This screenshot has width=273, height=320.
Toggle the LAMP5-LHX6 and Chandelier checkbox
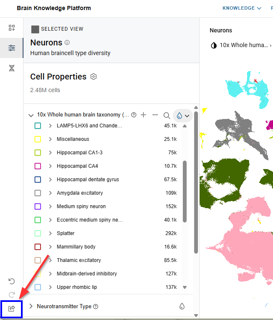pyautogui.click(x=38, y=126)
